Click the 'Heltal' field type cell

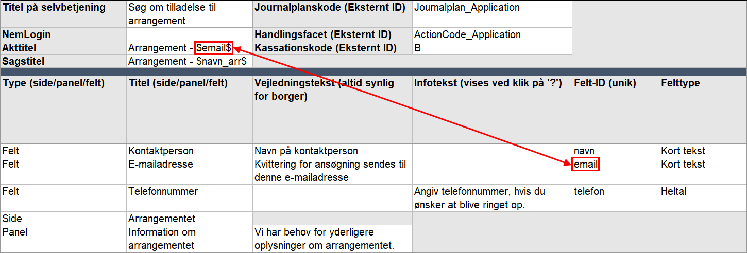(702, 197)
